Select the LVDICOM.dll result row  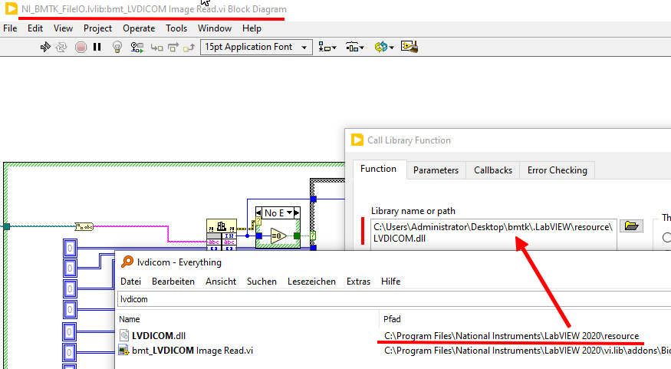pos(393,335)
